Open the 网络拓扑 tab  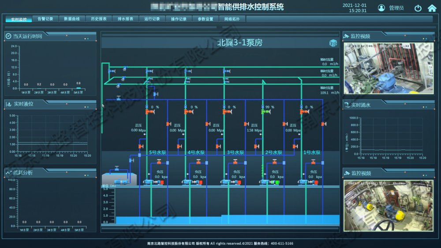(232, 19)
